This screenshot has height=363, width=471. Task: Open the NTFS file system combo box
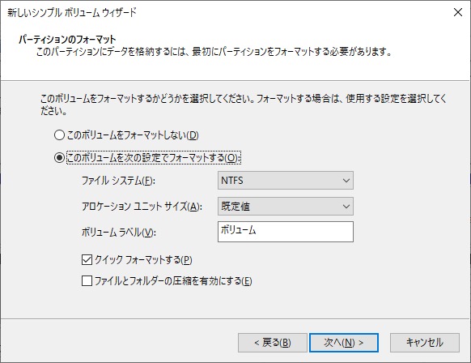coord(286,181)
